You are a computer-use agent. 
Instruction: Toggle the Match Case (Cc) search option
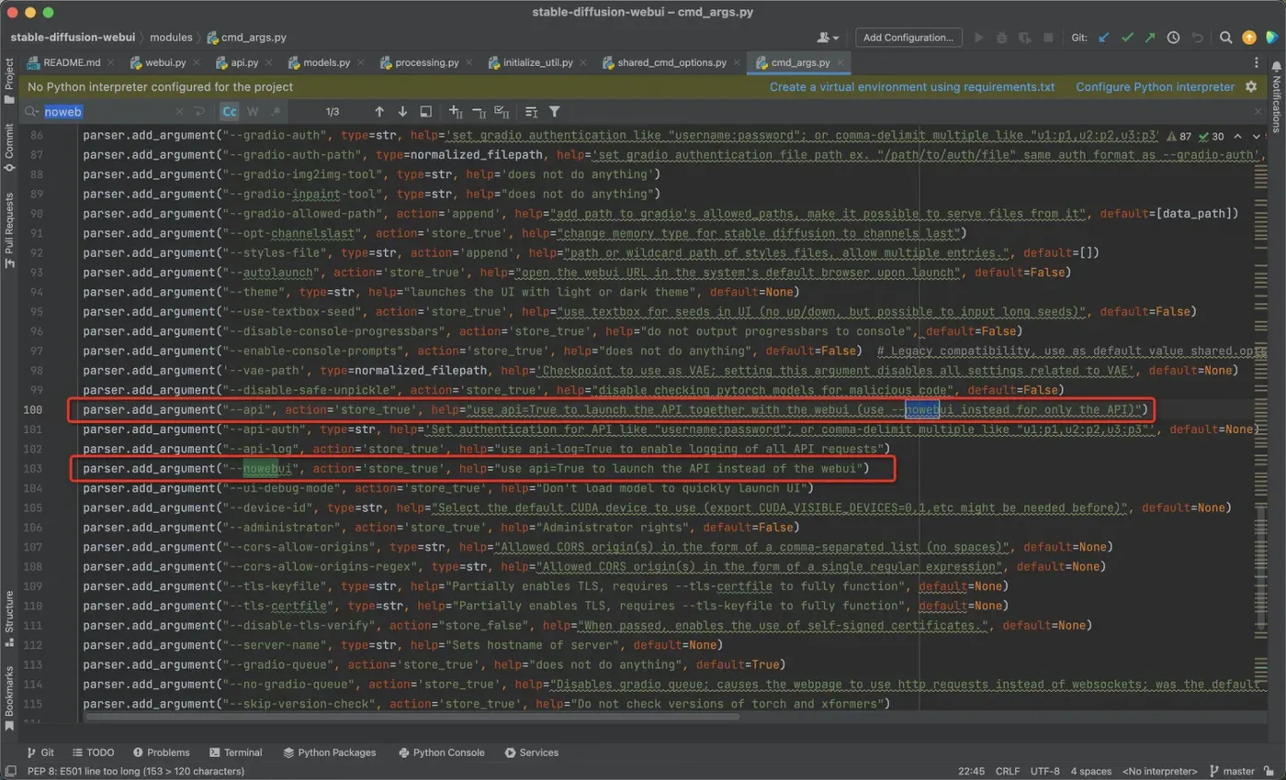click(230, 111)
